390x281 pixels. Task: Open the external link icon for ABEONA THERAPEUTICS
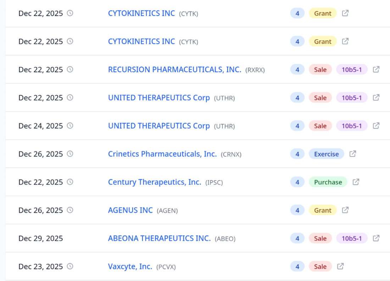377,238
